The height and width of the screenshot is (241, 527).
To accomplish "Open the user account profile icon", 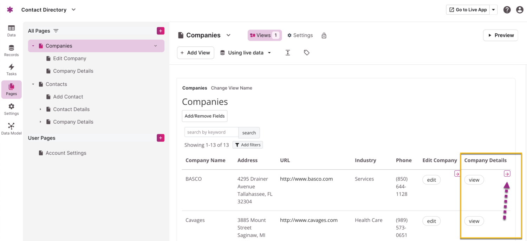I will (x=520, y=10).
